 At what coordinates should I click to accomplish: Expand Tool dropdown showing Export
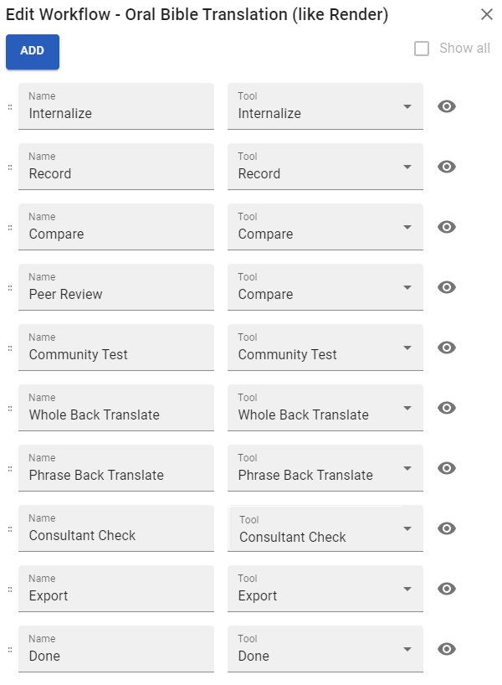point(325,589)
